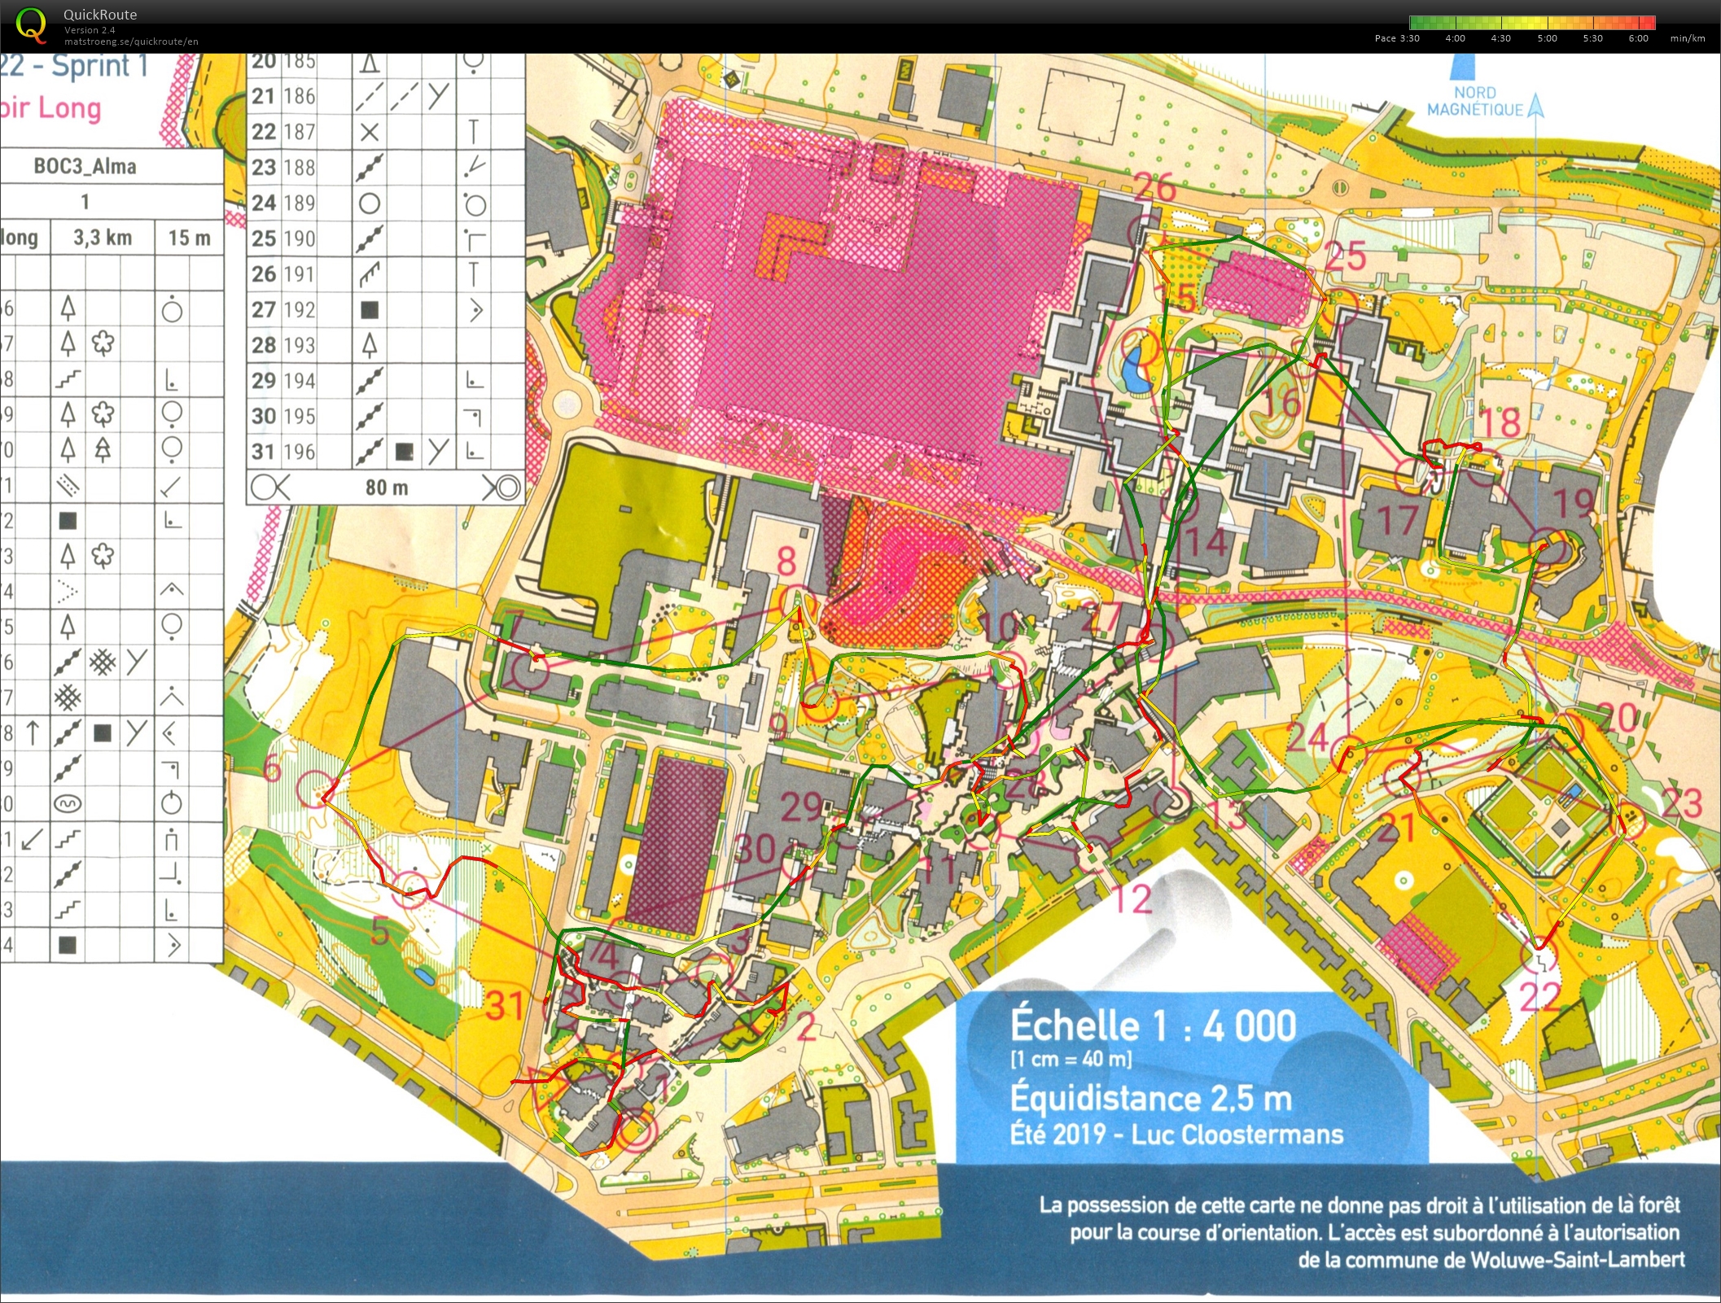Click the 3,3 km course length cell
The height and width of the screenshot is (1303, 1721).
pyautogui.click(x=103, y=238)
